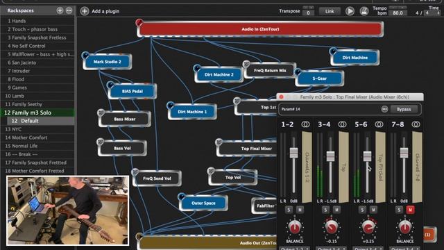444x250 pixels.
Task: Solo mixer channel 3-4
Action: [x=325, y=210]
